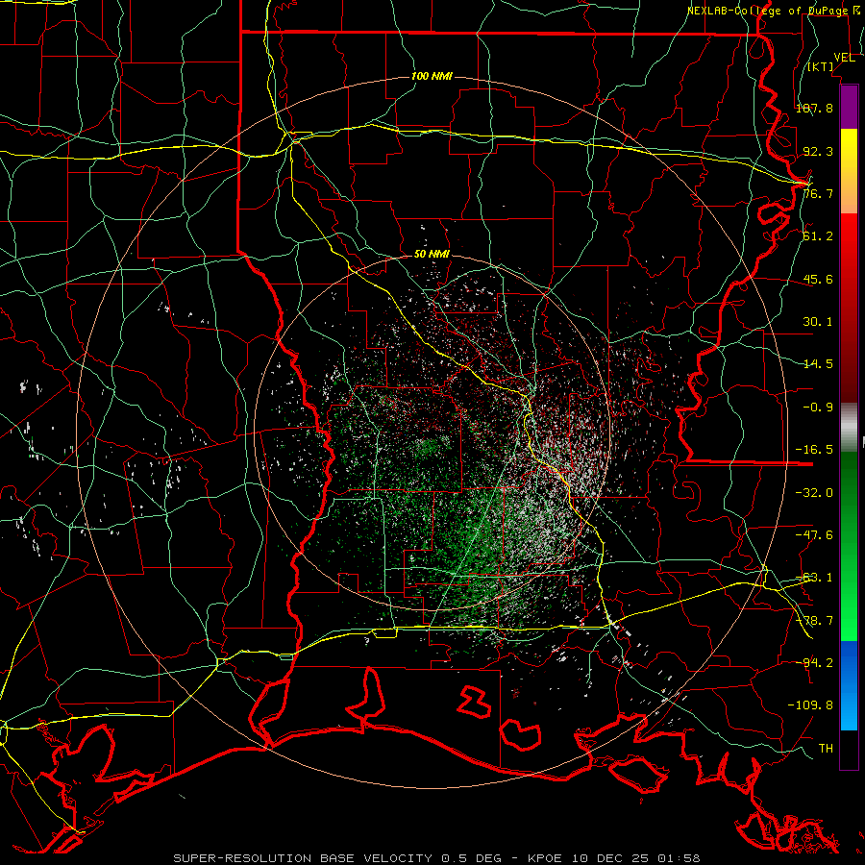Viewport: 865px width, 865px height.
Task: Click the 107.8 velocity scale value
Action: coord(814,108)
